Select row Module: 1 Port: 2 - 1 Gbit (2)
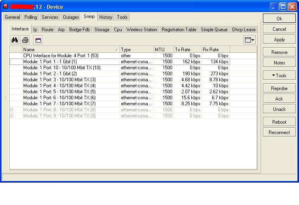The height and width of the screenshot is (205, 299). (120, 74)
